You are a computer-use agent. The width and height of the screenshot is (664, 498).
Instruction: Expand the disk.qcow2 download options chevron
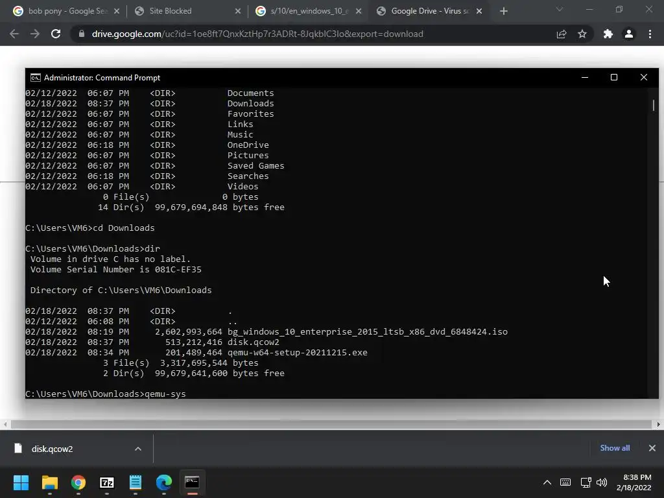pos(138,449)
